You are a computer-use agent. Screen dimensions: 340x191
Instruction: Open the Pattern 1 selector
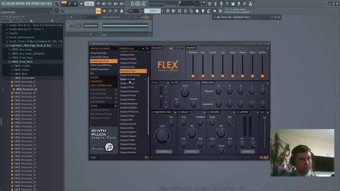pyautogui.click(x=152, y=11)
